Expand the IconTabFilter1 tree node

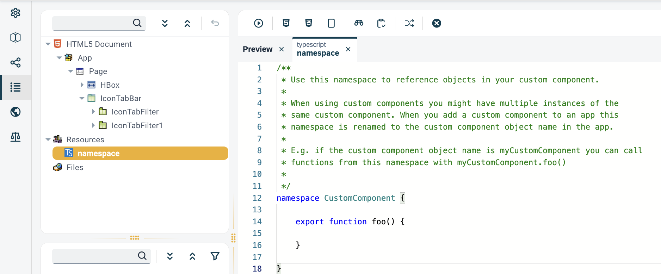pyautogui.click(x=93, y=125)
